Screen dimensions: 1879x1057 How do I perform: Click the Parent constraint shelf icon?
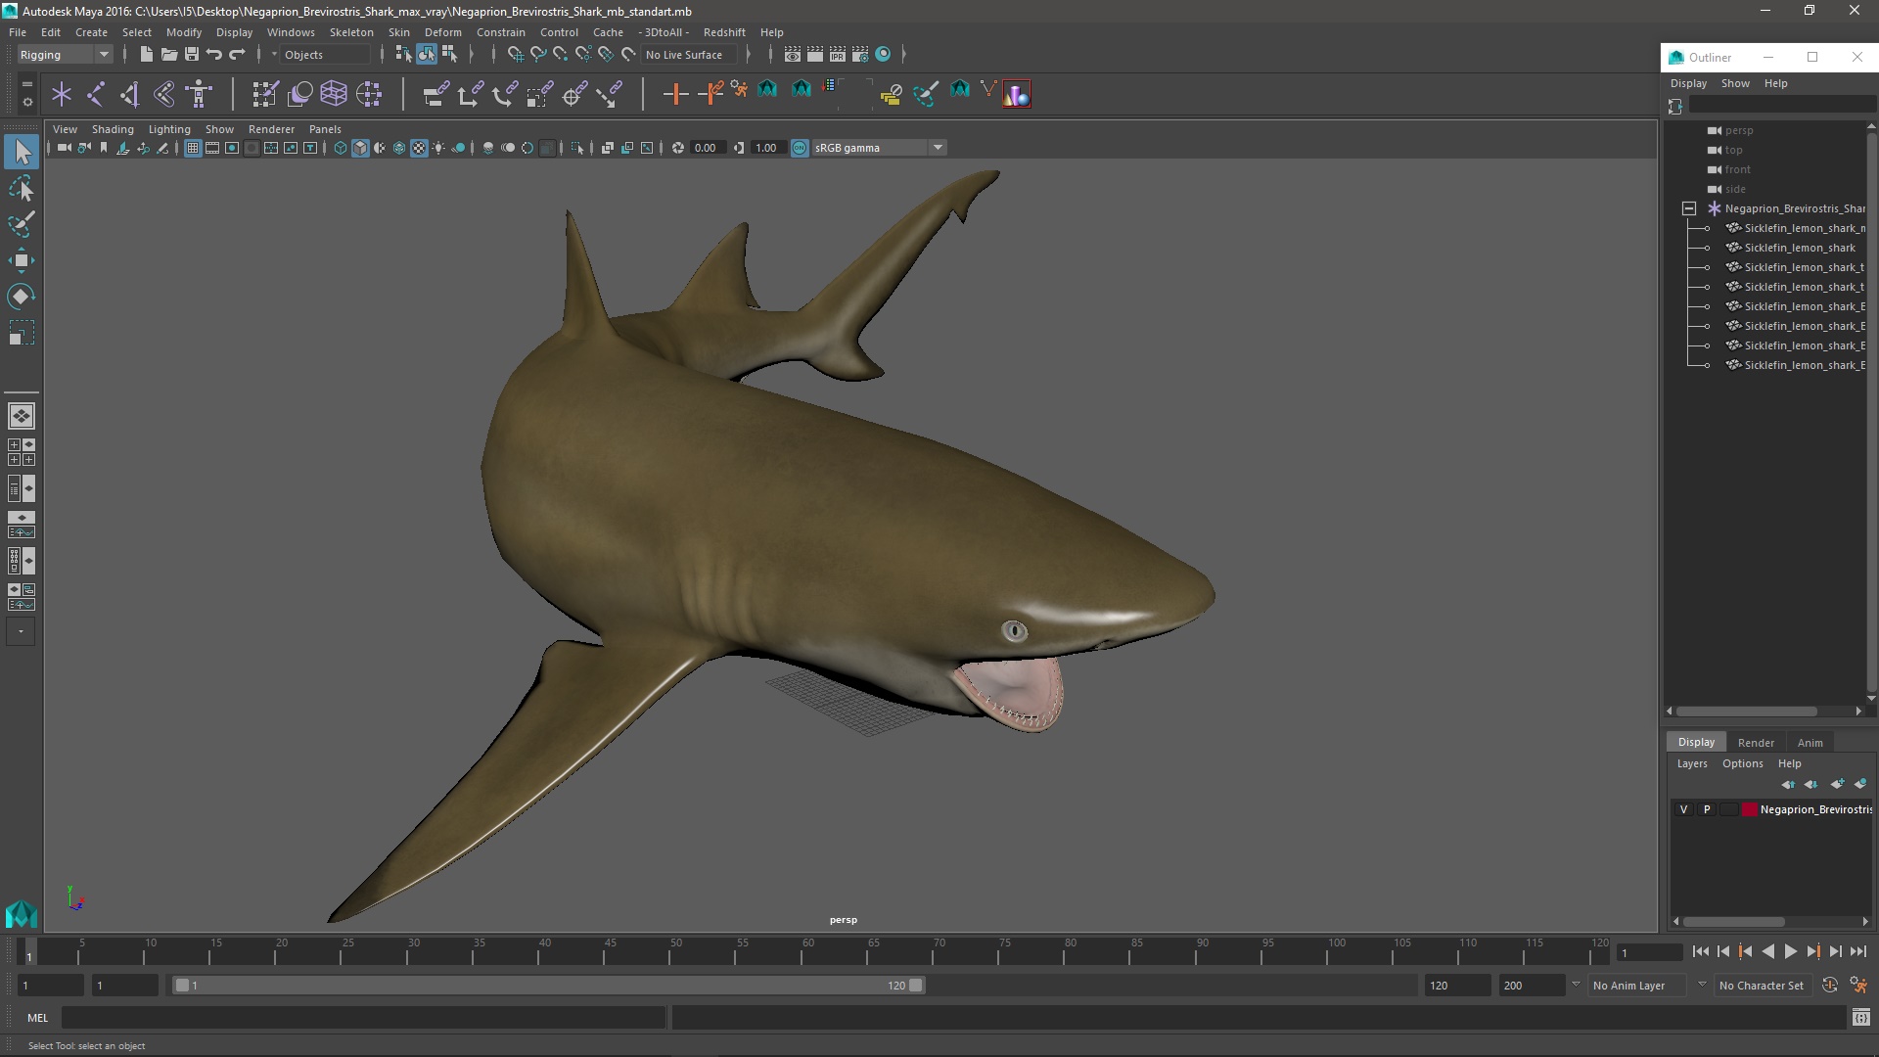click(x=436, y=94)
